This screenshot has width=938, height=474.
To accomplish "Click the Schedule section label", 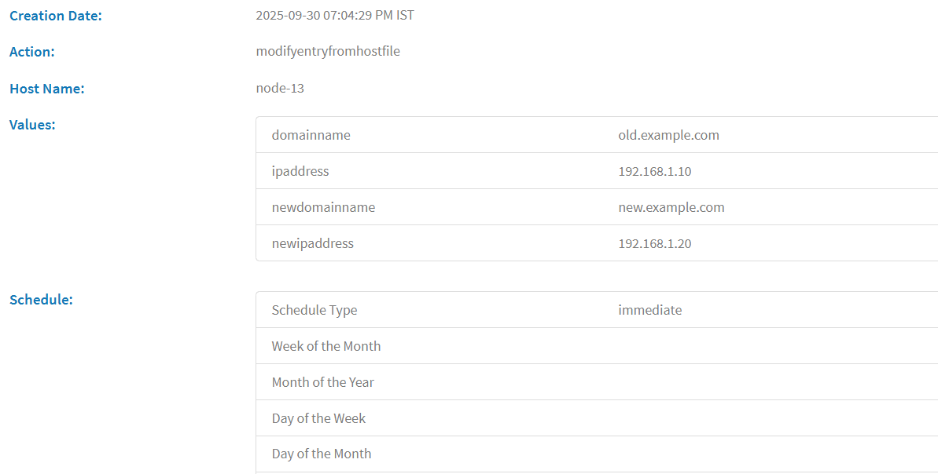I will click(x=41, y=299).
